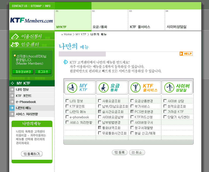Open the 02 요금/통화 top navigation tab
The height and width of the screenshot is (172, 209).
coord(110,20)
